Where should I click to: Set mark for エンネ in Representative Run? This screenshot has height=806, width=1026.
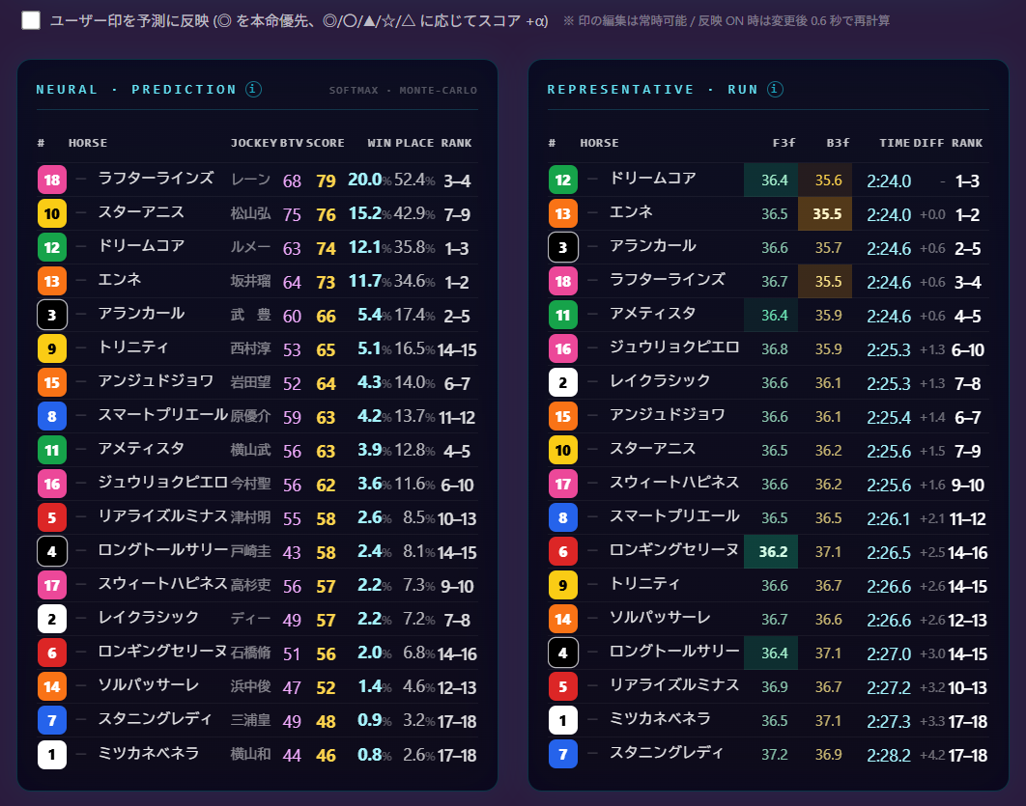592,212
